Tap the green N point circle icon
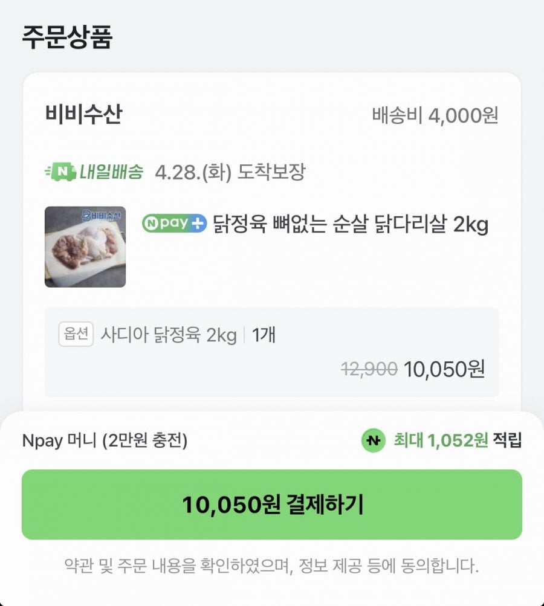 pos(373,441)
